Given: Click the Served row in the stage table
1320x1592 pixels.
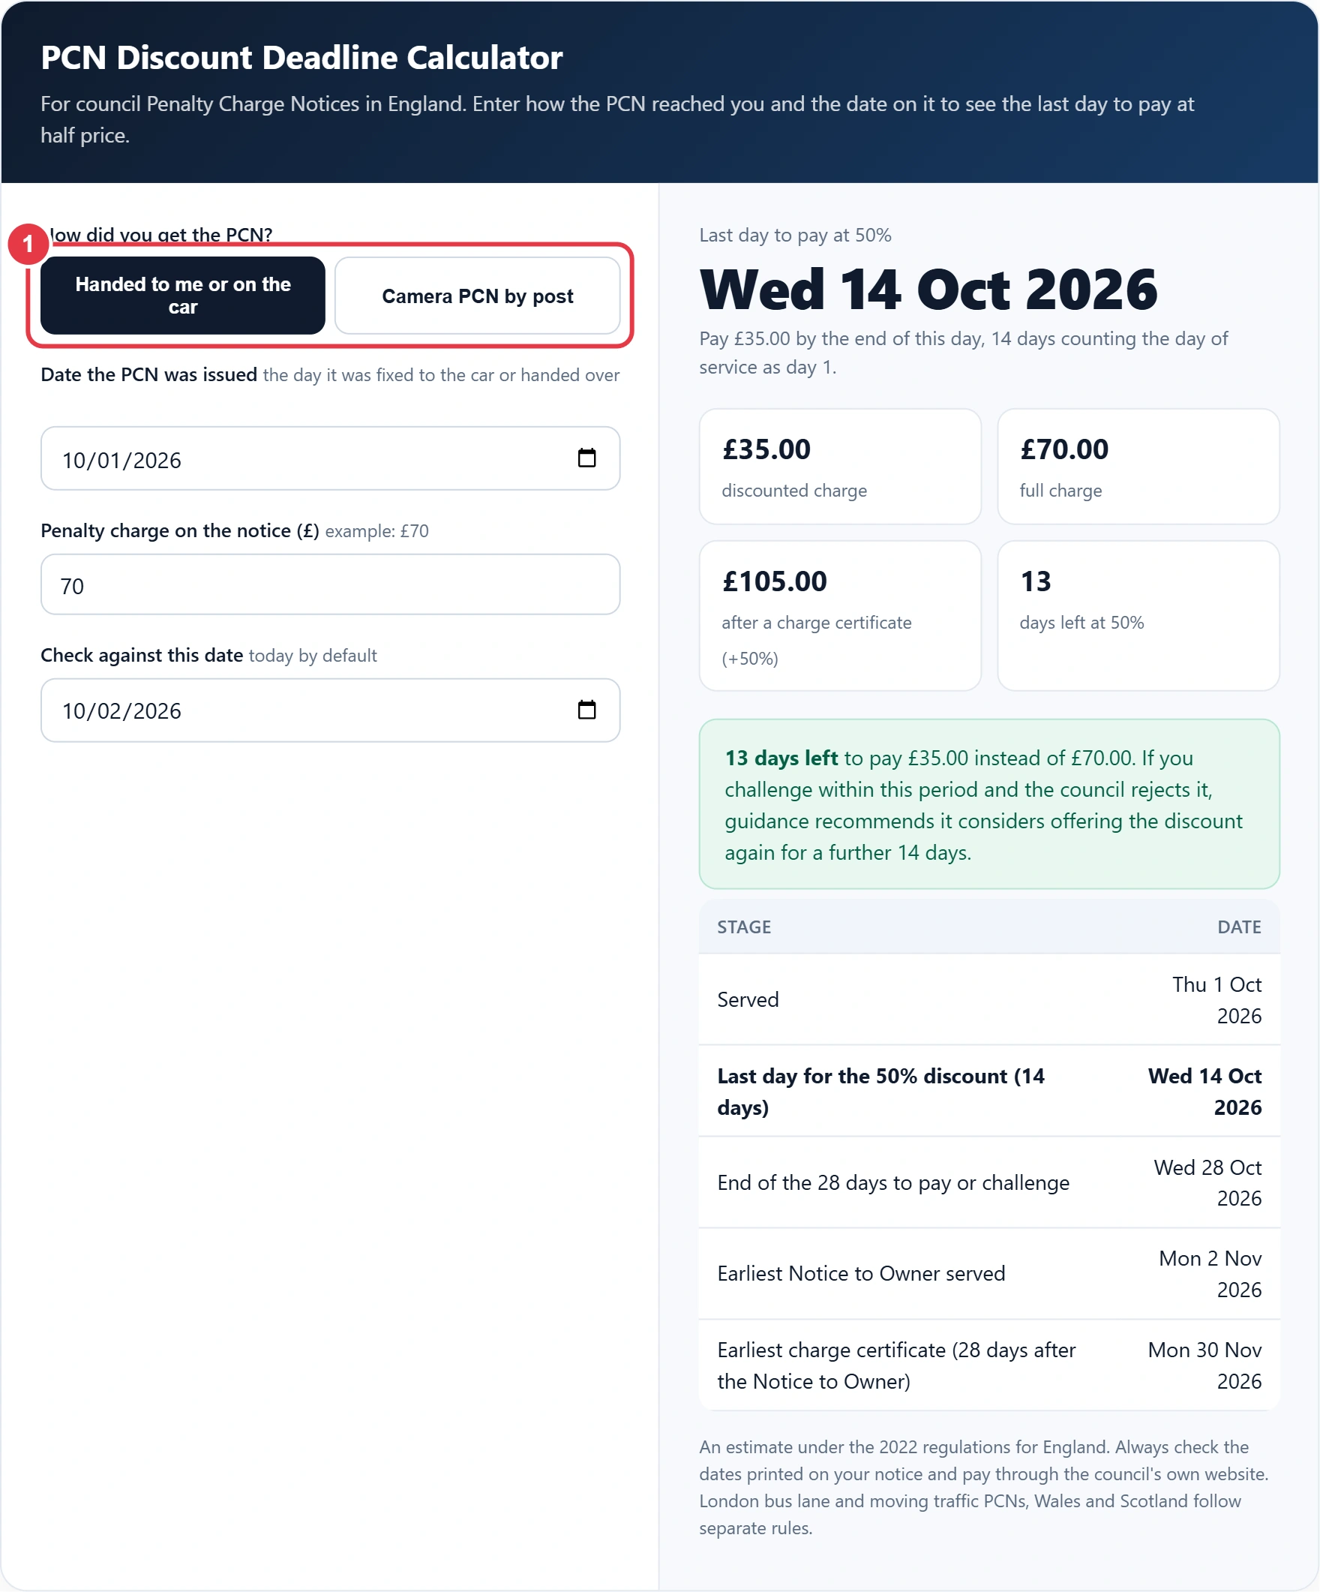Looking at the screenshot, I should point(989,1000).
